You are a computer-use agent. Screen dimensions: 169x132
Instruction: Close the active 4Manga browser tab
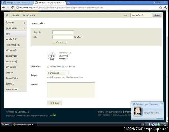tap(64, 3)
